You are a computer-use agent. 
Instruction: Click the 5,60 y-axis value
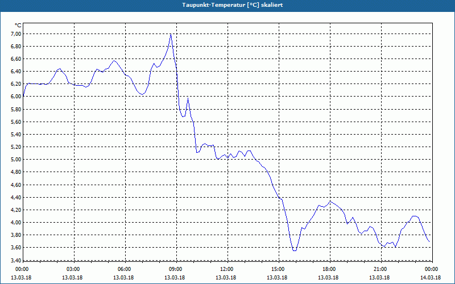[16, 122]
